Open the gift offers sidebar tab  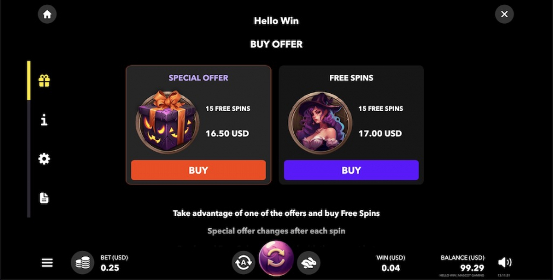pyautogui.click(x=44, y=81)
